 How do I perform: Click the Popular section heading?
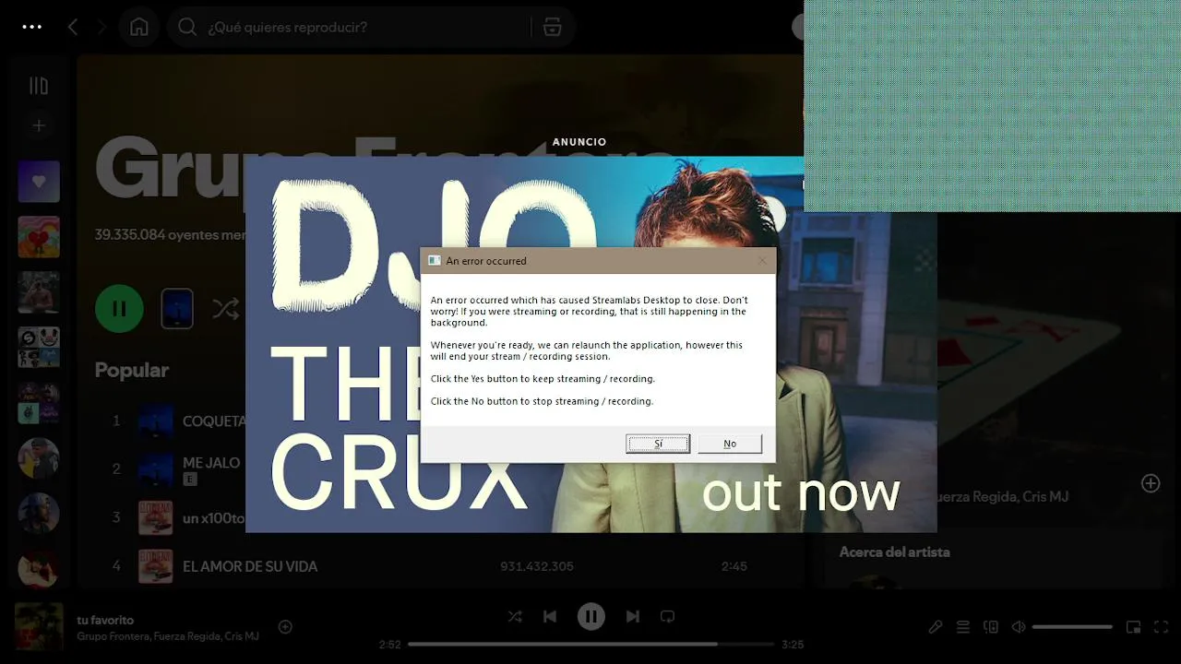click(x=132, y=370)
